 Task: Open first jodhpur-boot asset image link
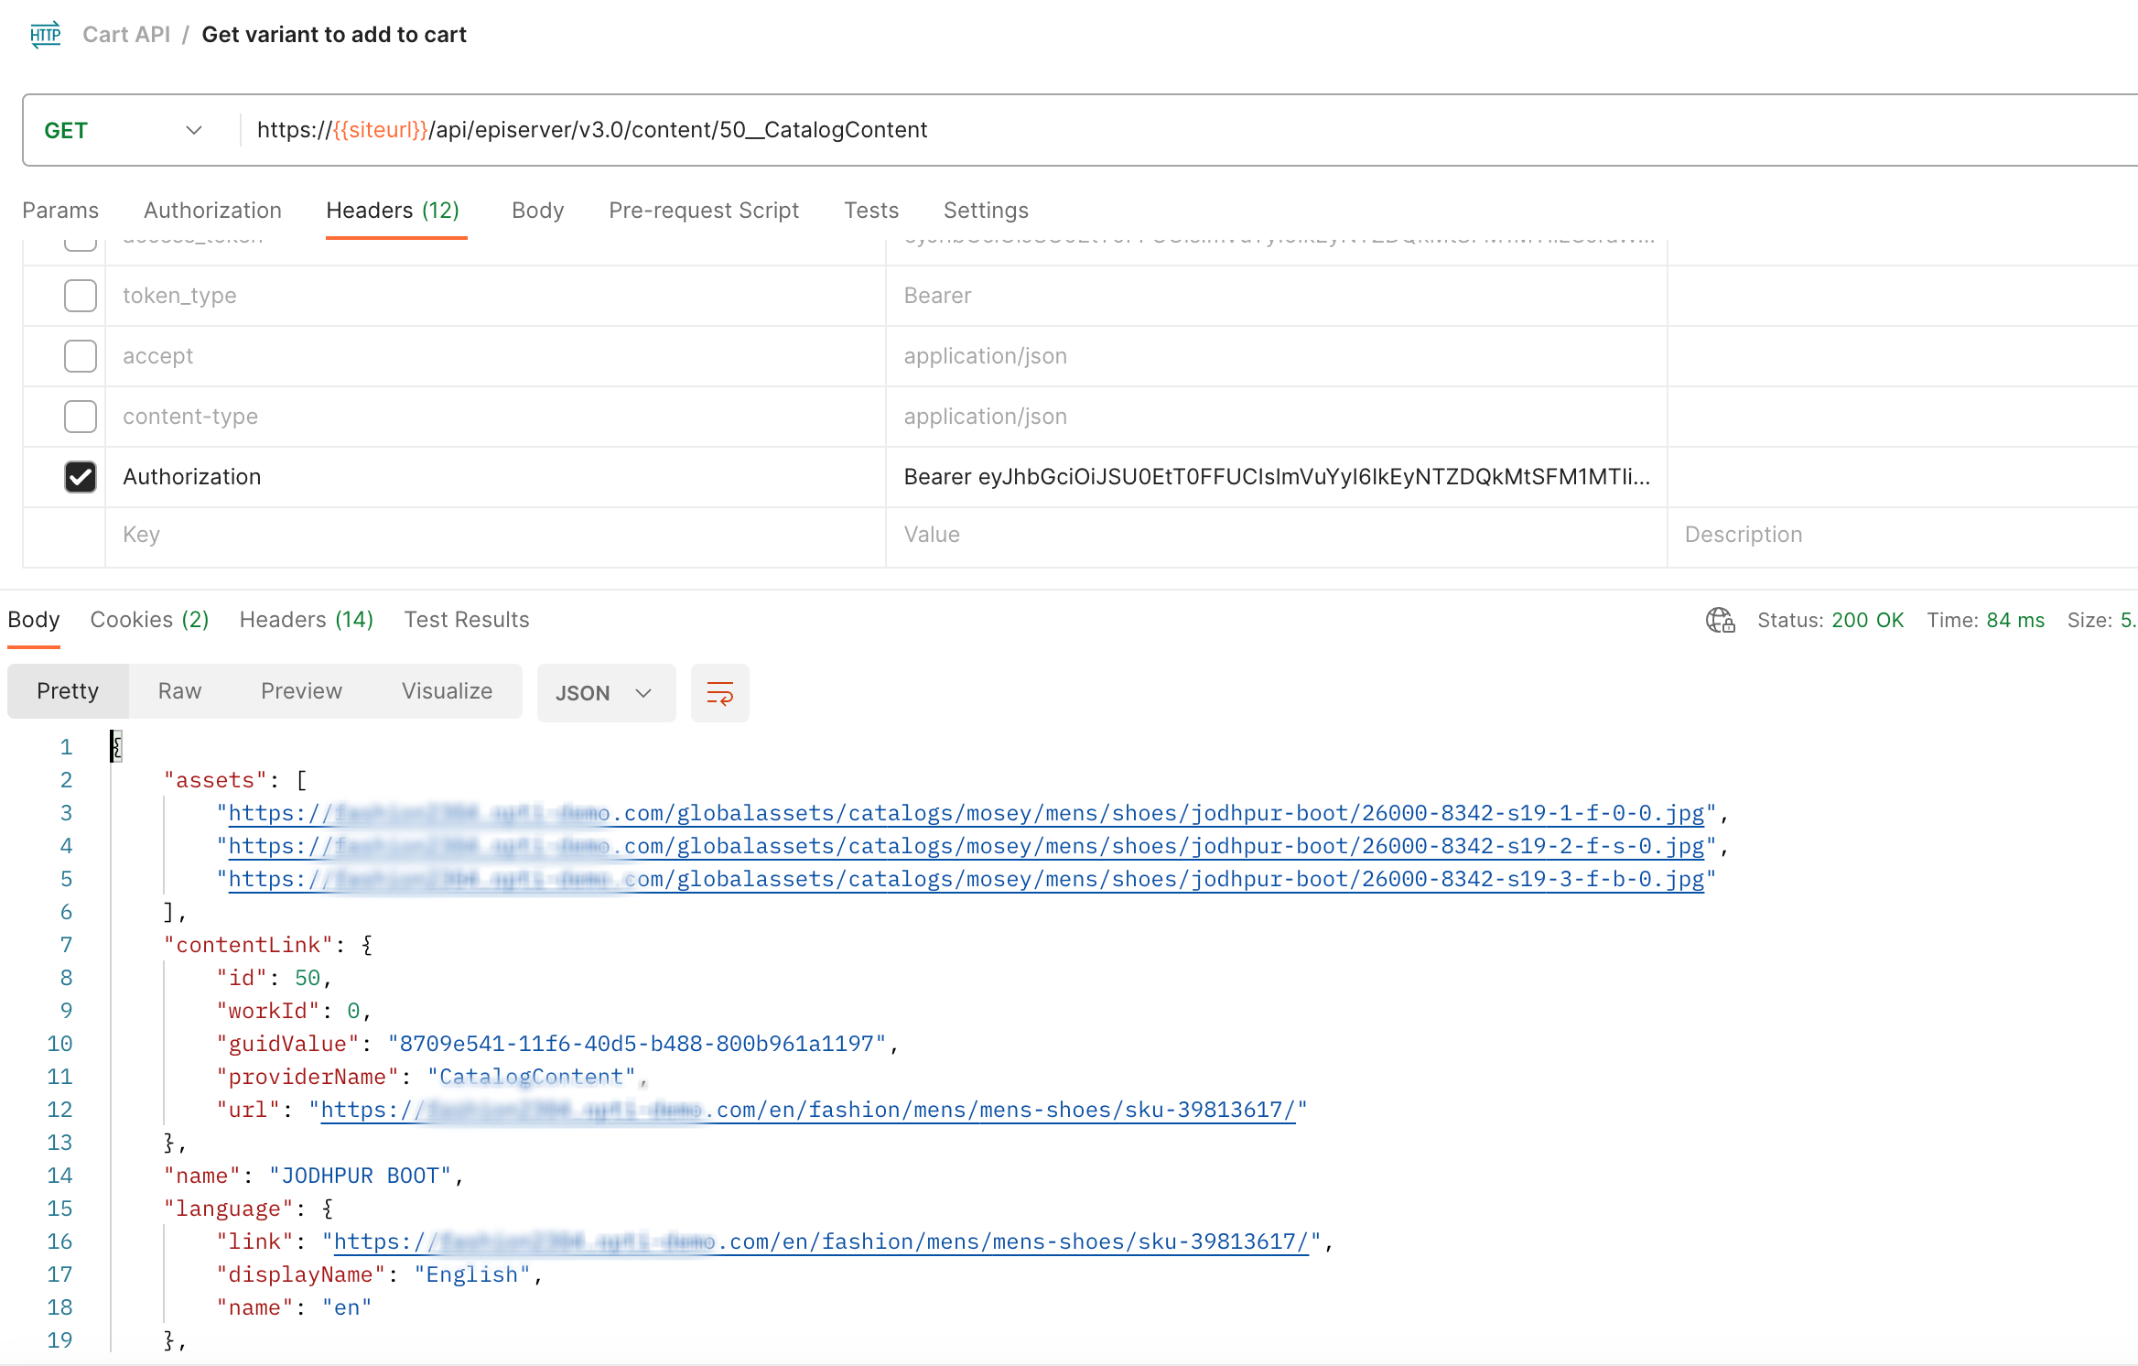click(x=966, y=813)
